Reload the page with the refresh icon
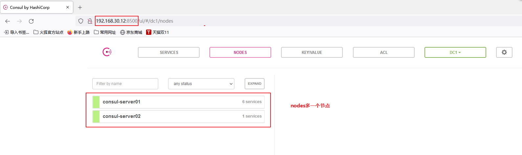This screenshot has height=155, width=522. coord(31,21)
